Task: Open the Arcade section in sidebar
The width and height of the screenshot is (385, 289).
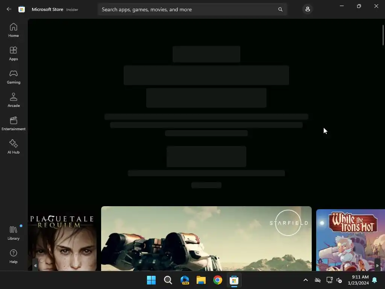Action: pyautogui.click(x=14, y=100)
